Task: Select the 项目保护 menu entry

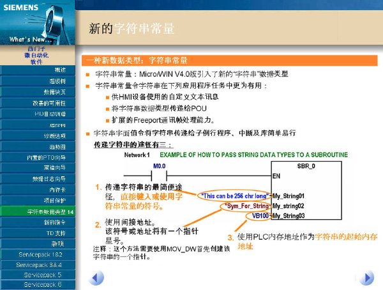Action: [38, 201]
